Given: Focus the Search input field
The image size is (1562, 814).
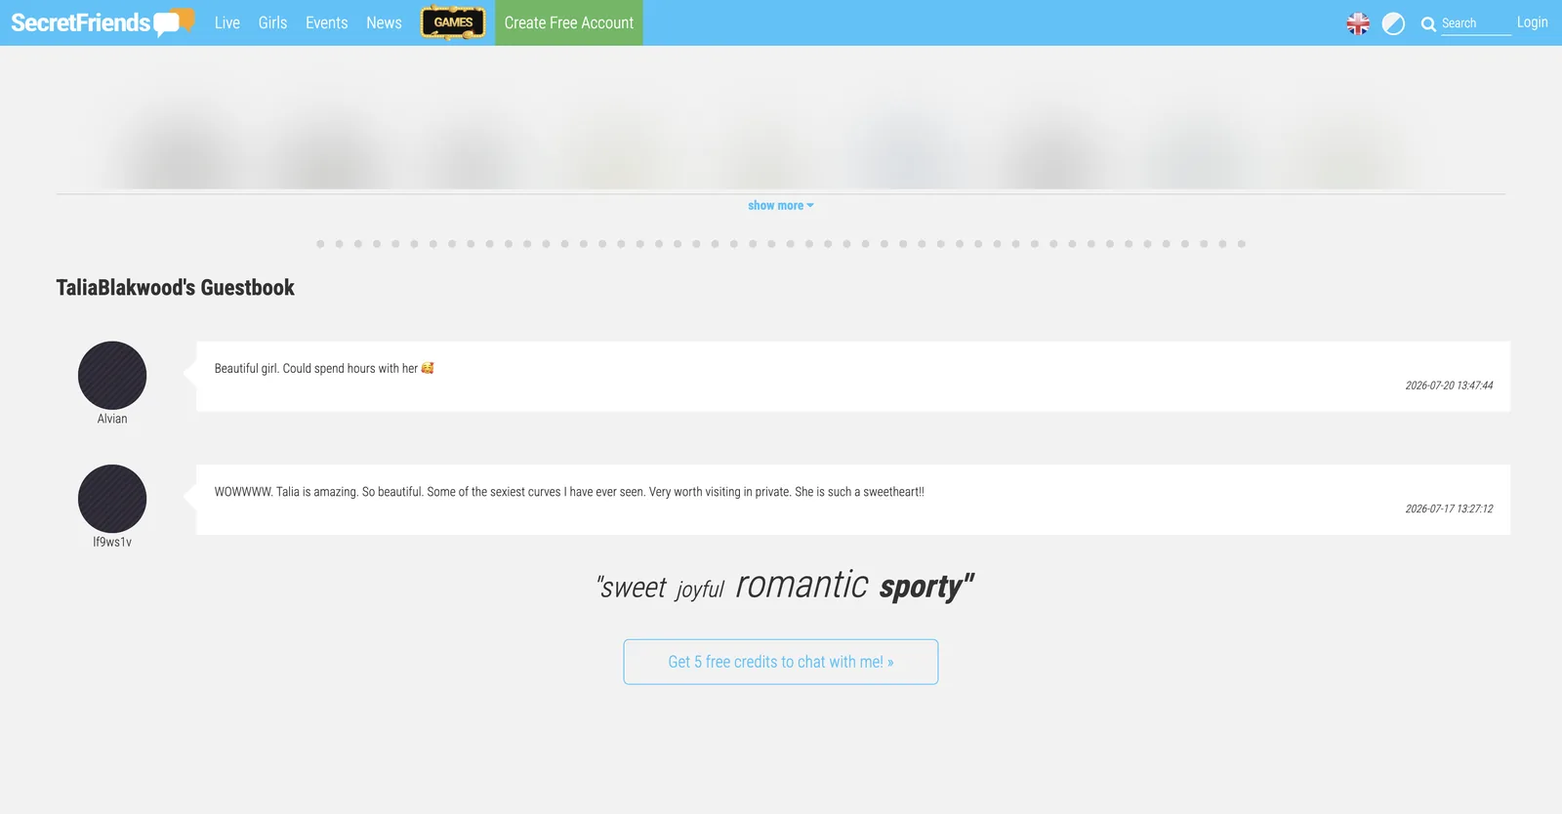Looking at the screenshot, I should pyautogui.click(x=1476, y=23).
